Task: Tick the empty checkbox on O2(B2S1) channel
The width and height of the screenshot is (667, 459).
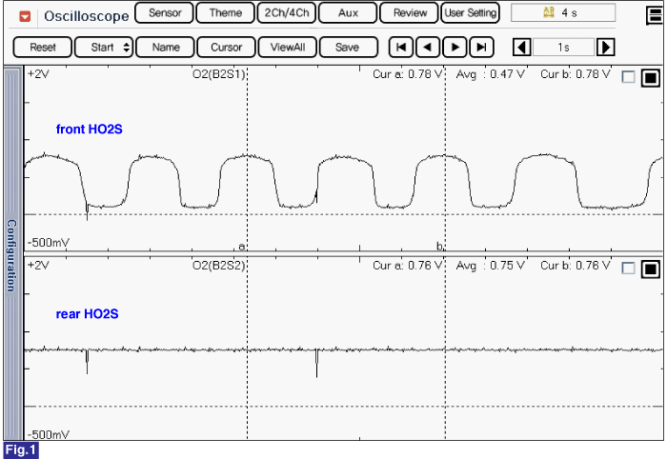Action: pyautogui.click(x=628, y=77)
